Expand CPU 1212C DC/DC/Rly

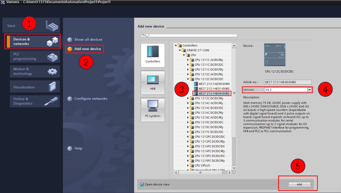tap(188, 98)
